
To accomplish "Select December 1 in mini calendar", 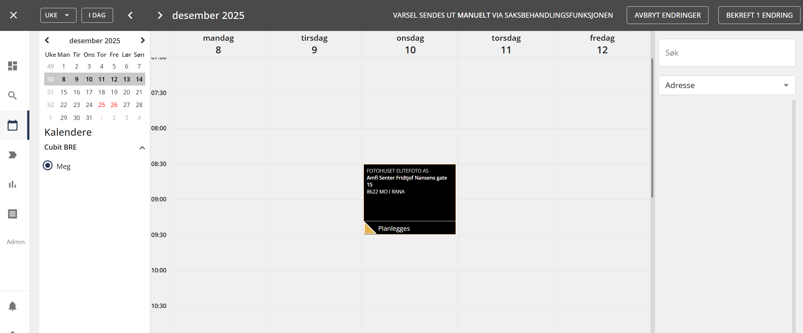I will coord(63,66).
